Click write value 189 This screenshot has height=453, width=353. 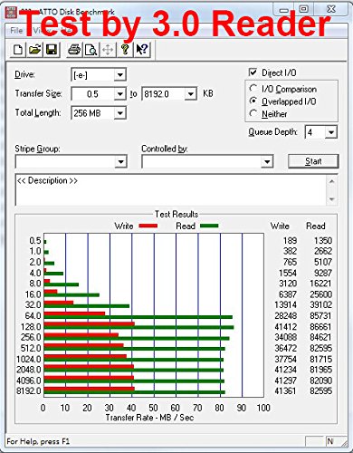click(x=290, y=241)
